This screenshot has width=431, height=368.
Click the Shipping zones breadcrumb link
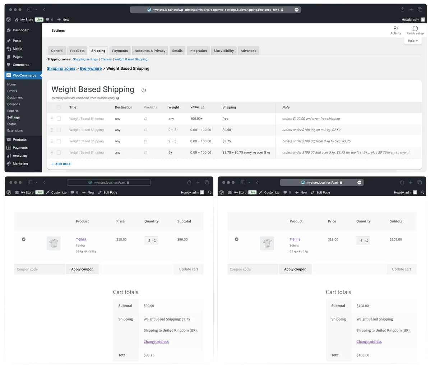pyautogui.click(x=61, y=68)
